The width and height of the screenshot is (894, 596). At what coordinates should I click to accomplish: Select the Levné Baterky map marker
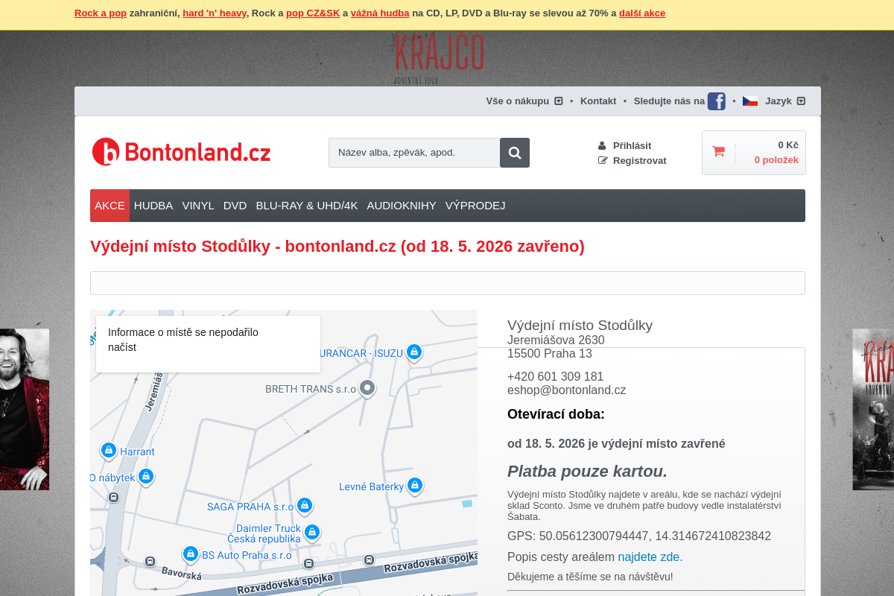click(x=415, y=486)
